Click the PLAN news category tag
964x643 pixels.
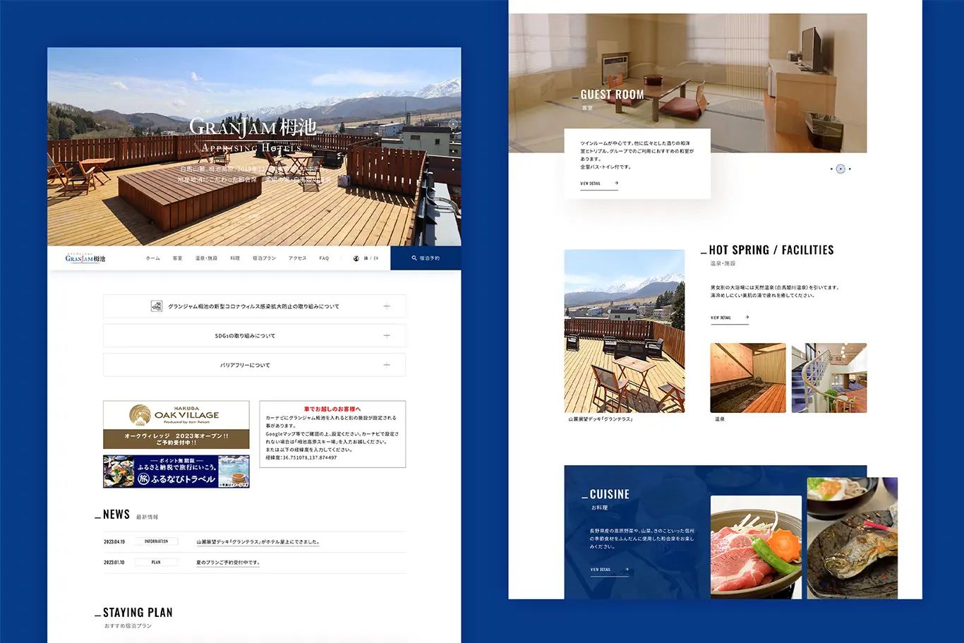pyautogui.click(x=156, y=563)
